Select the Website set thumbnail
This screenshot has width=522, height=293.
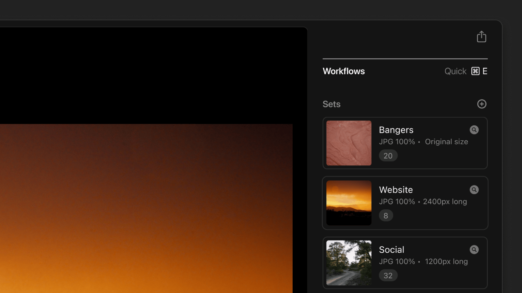pos(348,203)
